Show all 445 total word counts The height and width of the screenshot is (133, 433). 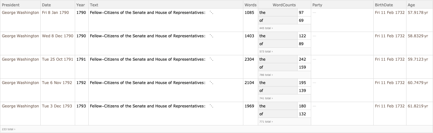pyautogui.click(x=266, y=28)
